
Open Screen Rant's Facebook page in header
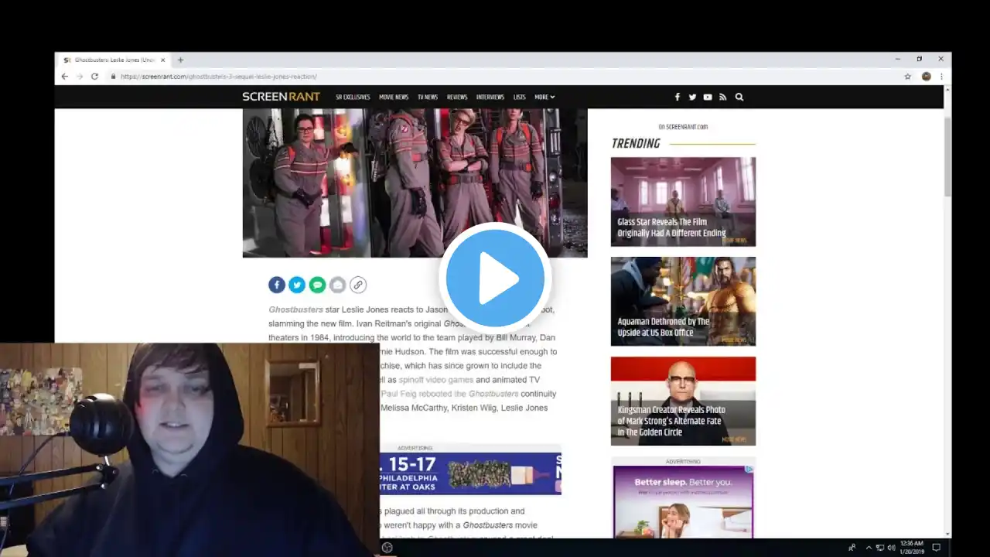677,97
